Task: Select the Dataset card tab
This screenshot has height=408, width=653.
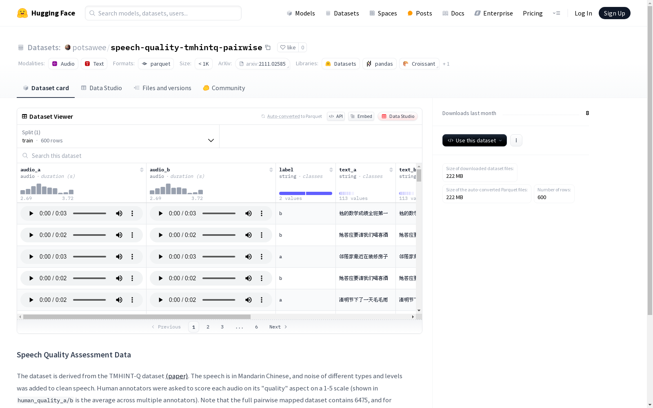Action: [x=46, y=88]
